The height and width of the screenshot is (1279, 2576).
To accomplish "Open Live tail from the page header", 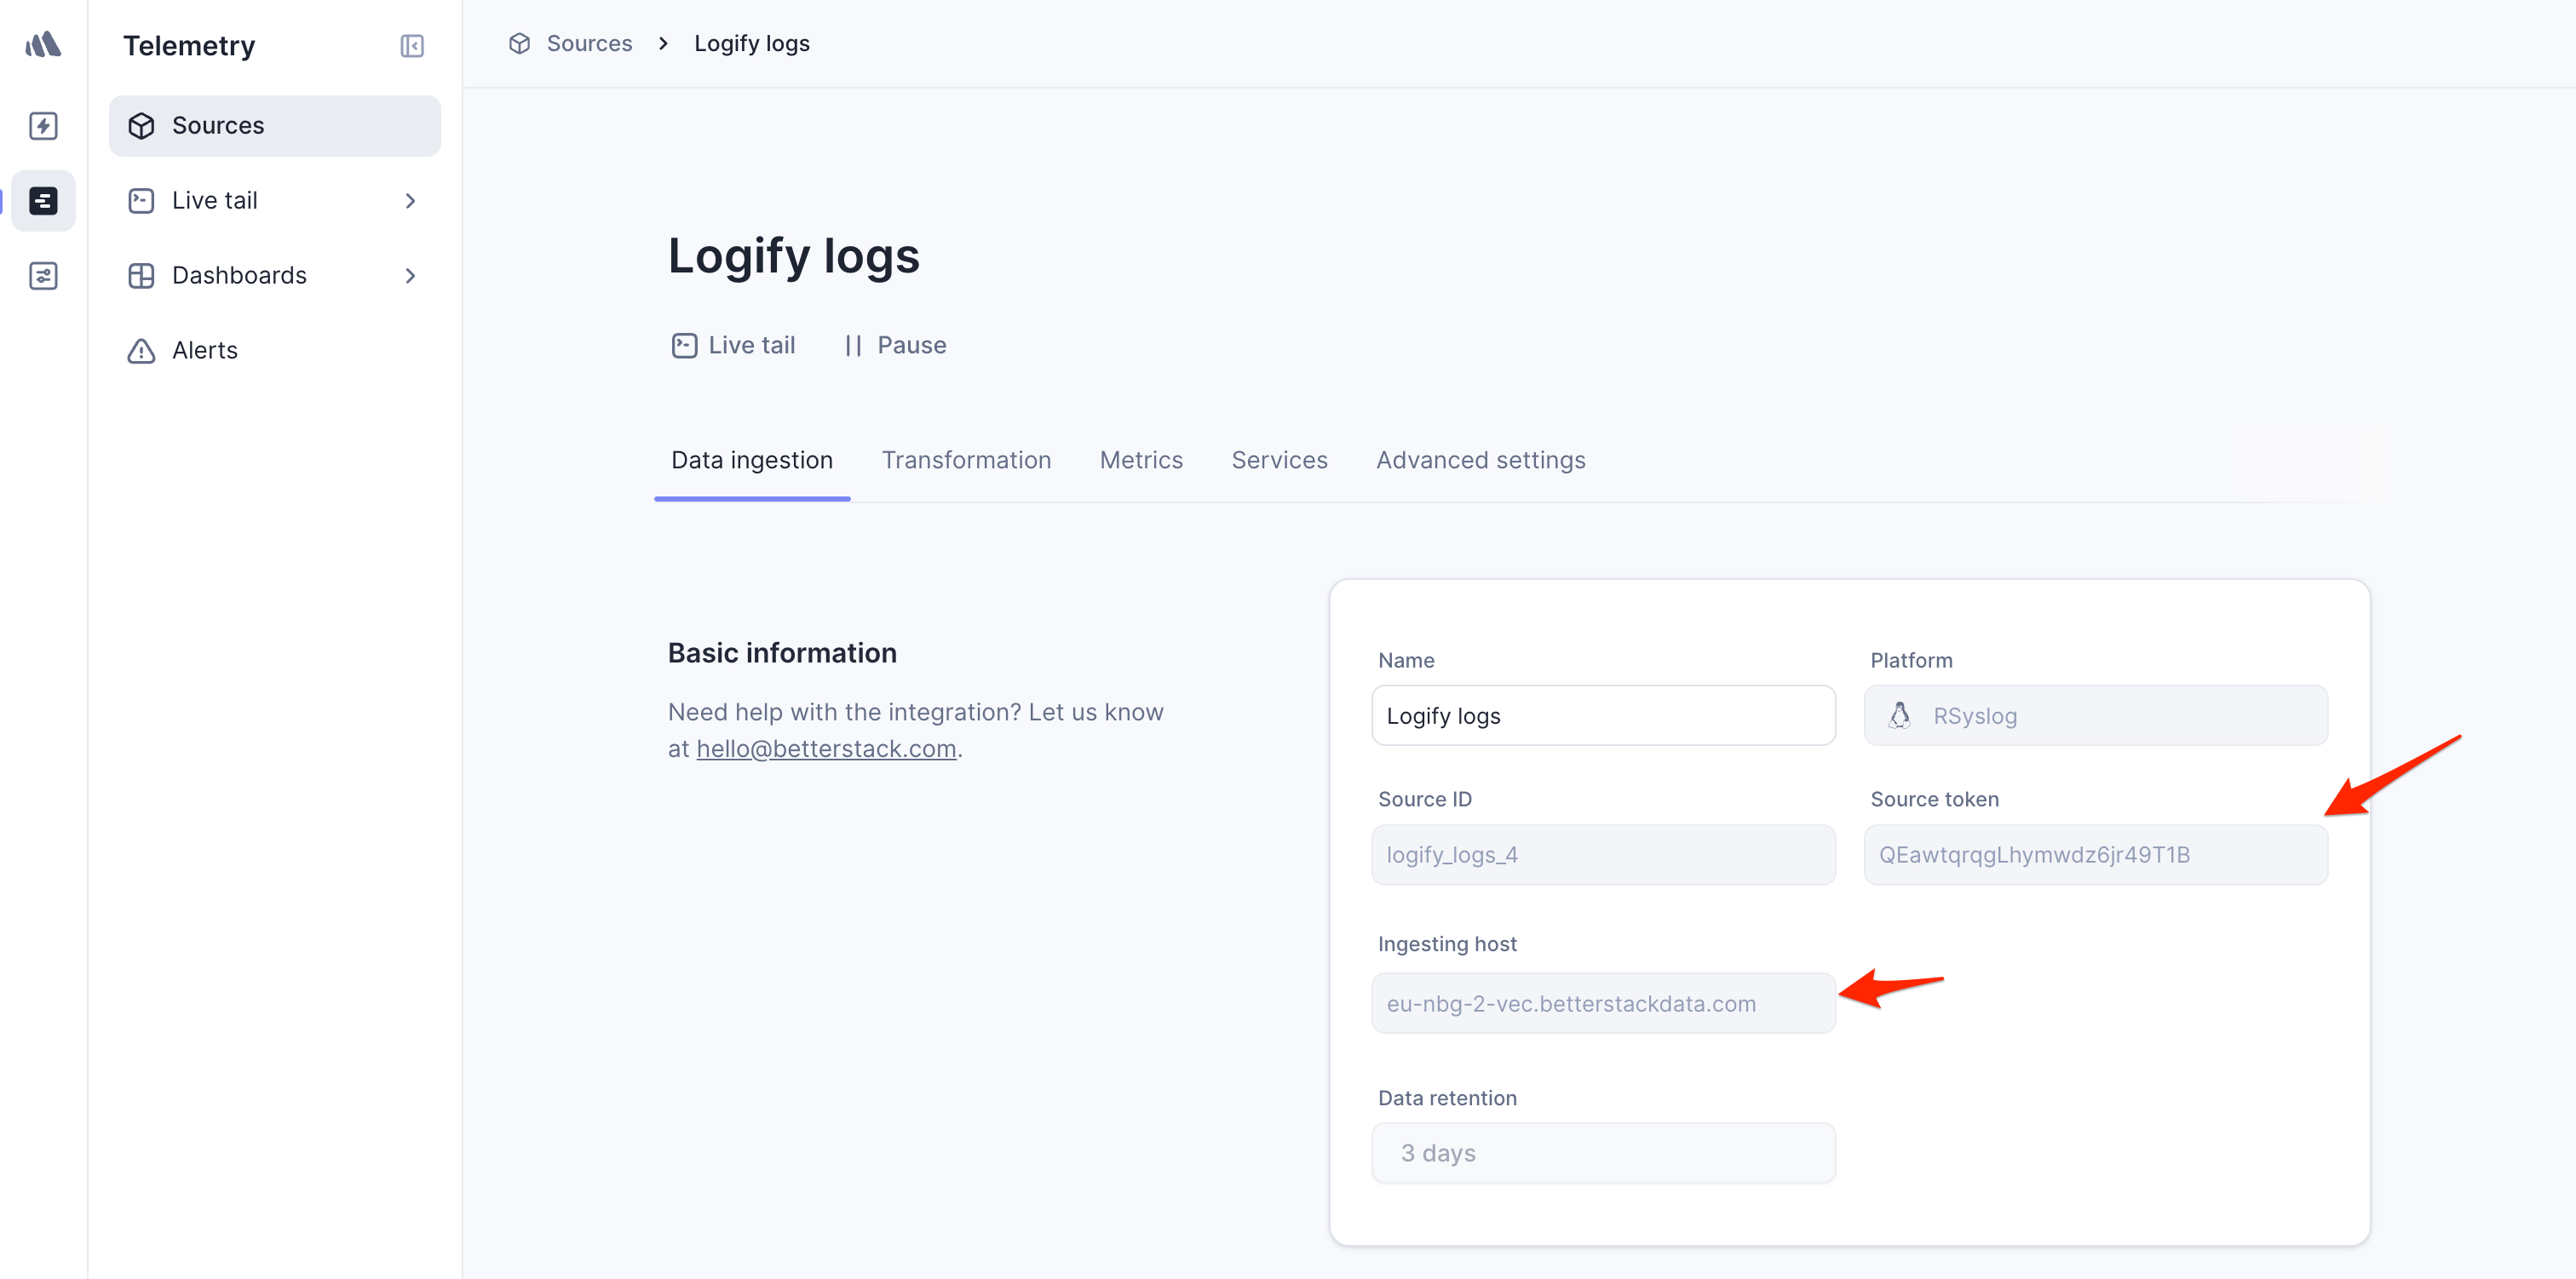I will (x=733, y=345).
